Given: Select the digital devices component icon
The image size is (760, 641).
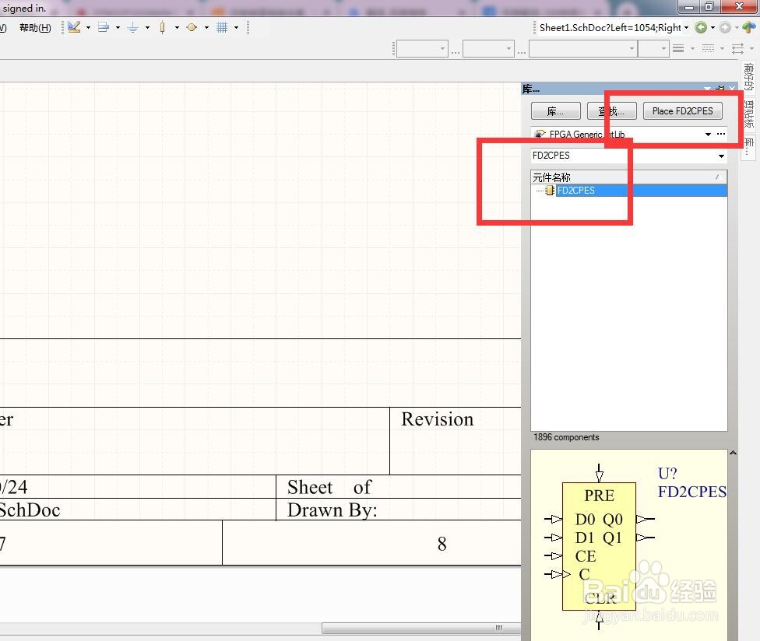Looking at the screenshot, I should pyautogui.click(x=163, y=27).
